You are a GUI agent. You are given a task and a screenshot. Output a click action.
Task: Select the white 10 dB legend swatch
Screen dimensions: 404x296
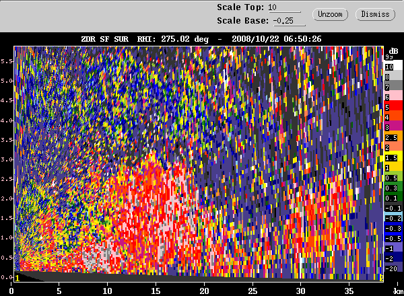pos(389,67)
